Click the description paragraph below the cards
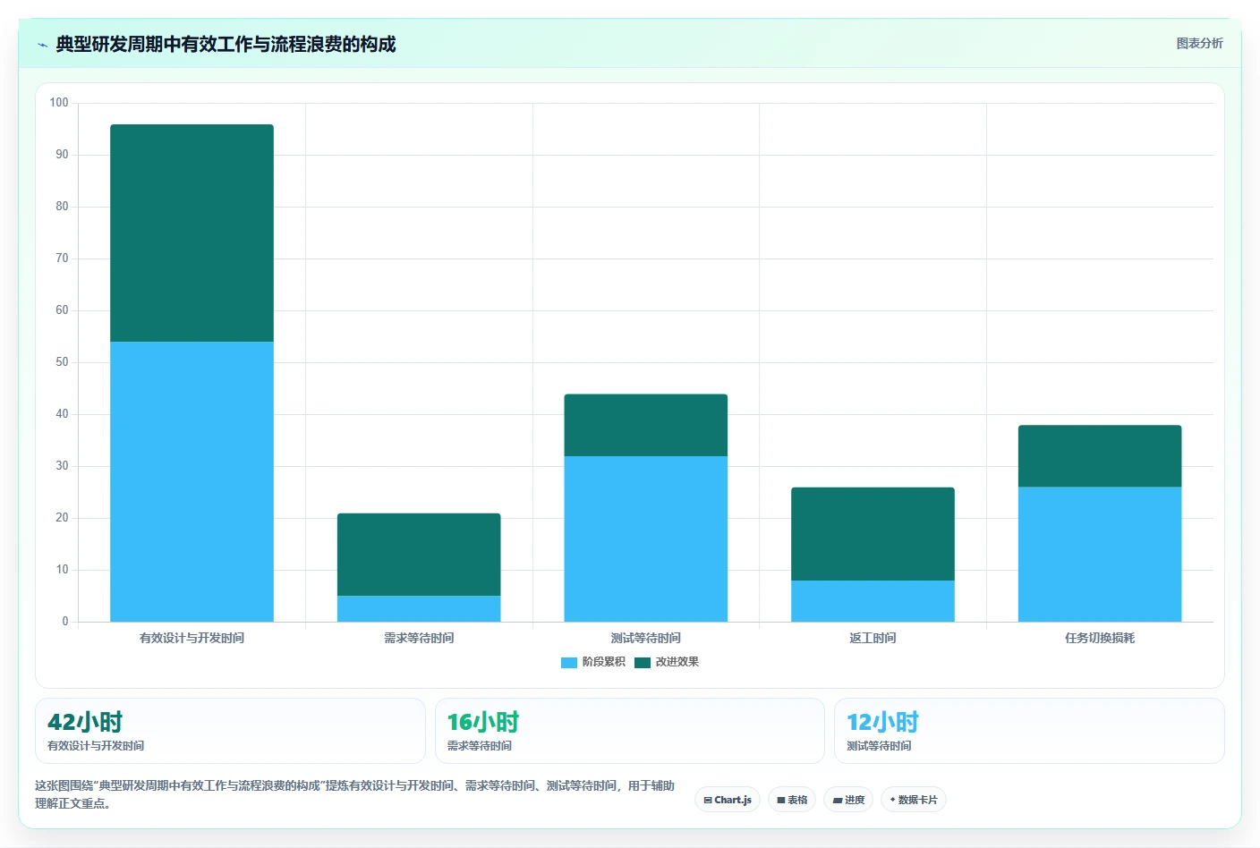 coord(354,794)
